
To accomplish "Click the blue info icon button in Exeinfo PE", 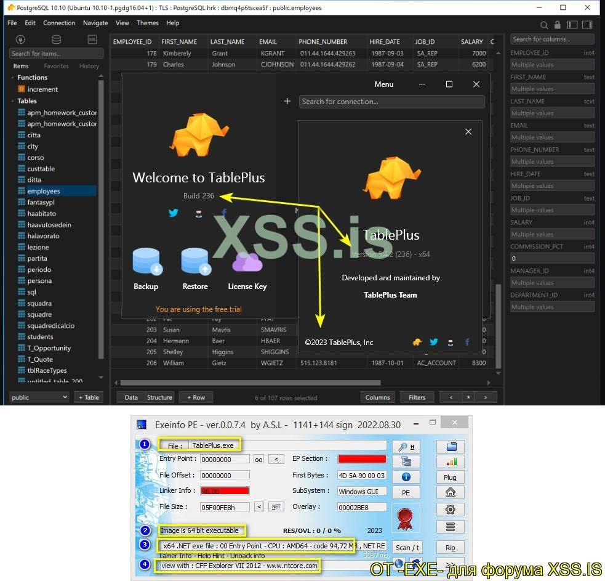I will point(406,477).
